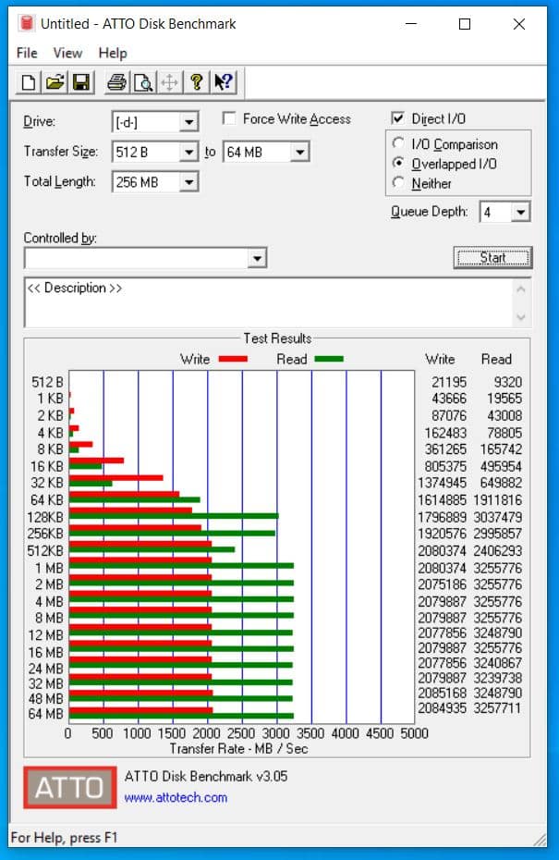Click 'ATTO Disk Benchmark v3.05' version text

(205, 776)
